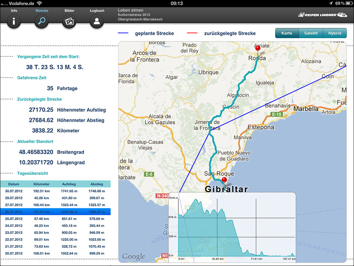The width and height of the screenshot is (354, 266).
Task: Select the 25.07.2012 row
Action: [55, 219]
